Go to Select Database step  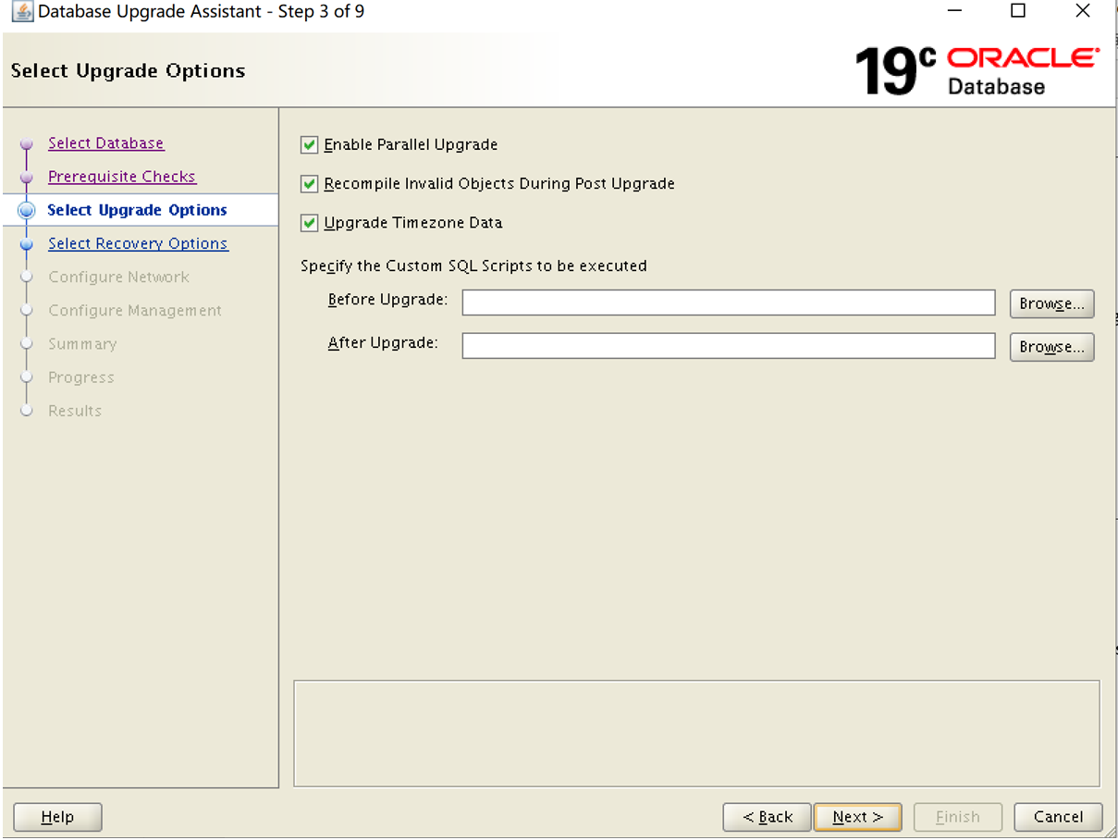coord(105,143)
